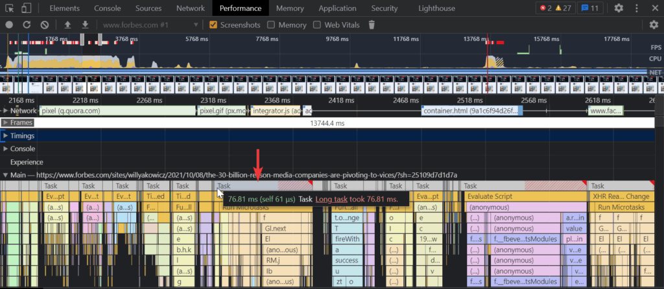The image size is (664, 289).
Task: Collapse the Main thread track
Action: [5, 175]
